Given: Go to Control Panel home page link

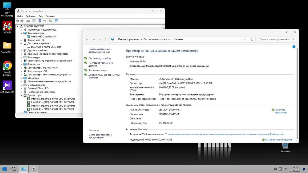Looking at the screenshot, I should pyautogui.click(x=100, y=50).
